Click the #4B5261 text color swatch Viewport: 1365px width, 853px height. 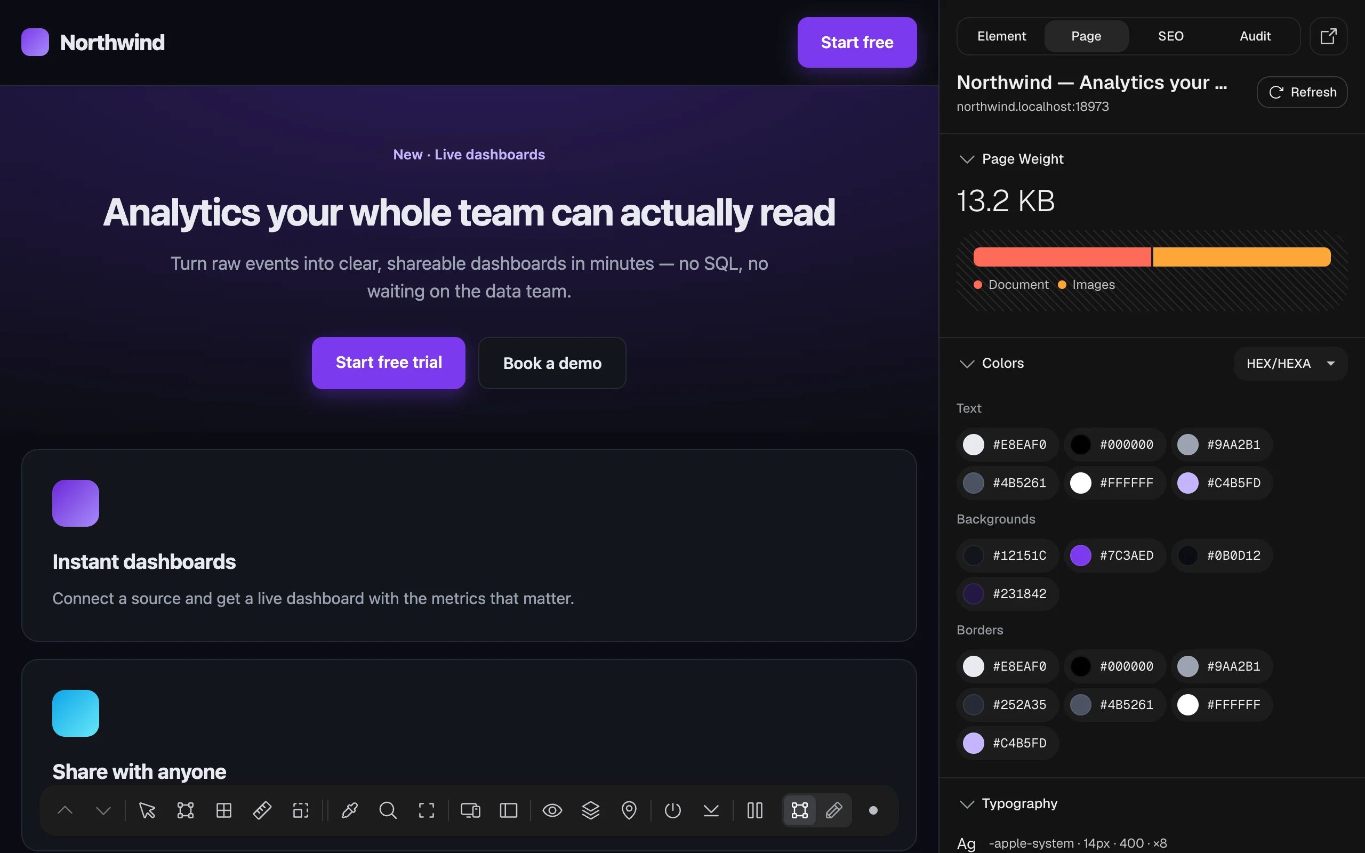(1007, 483)
